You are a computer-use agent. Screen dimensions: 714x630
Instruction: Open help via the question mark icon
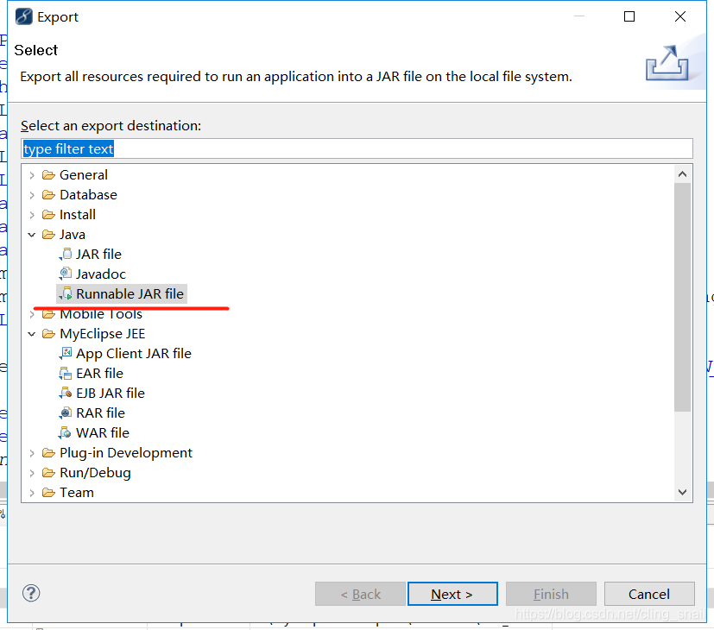tap(31, 593)
